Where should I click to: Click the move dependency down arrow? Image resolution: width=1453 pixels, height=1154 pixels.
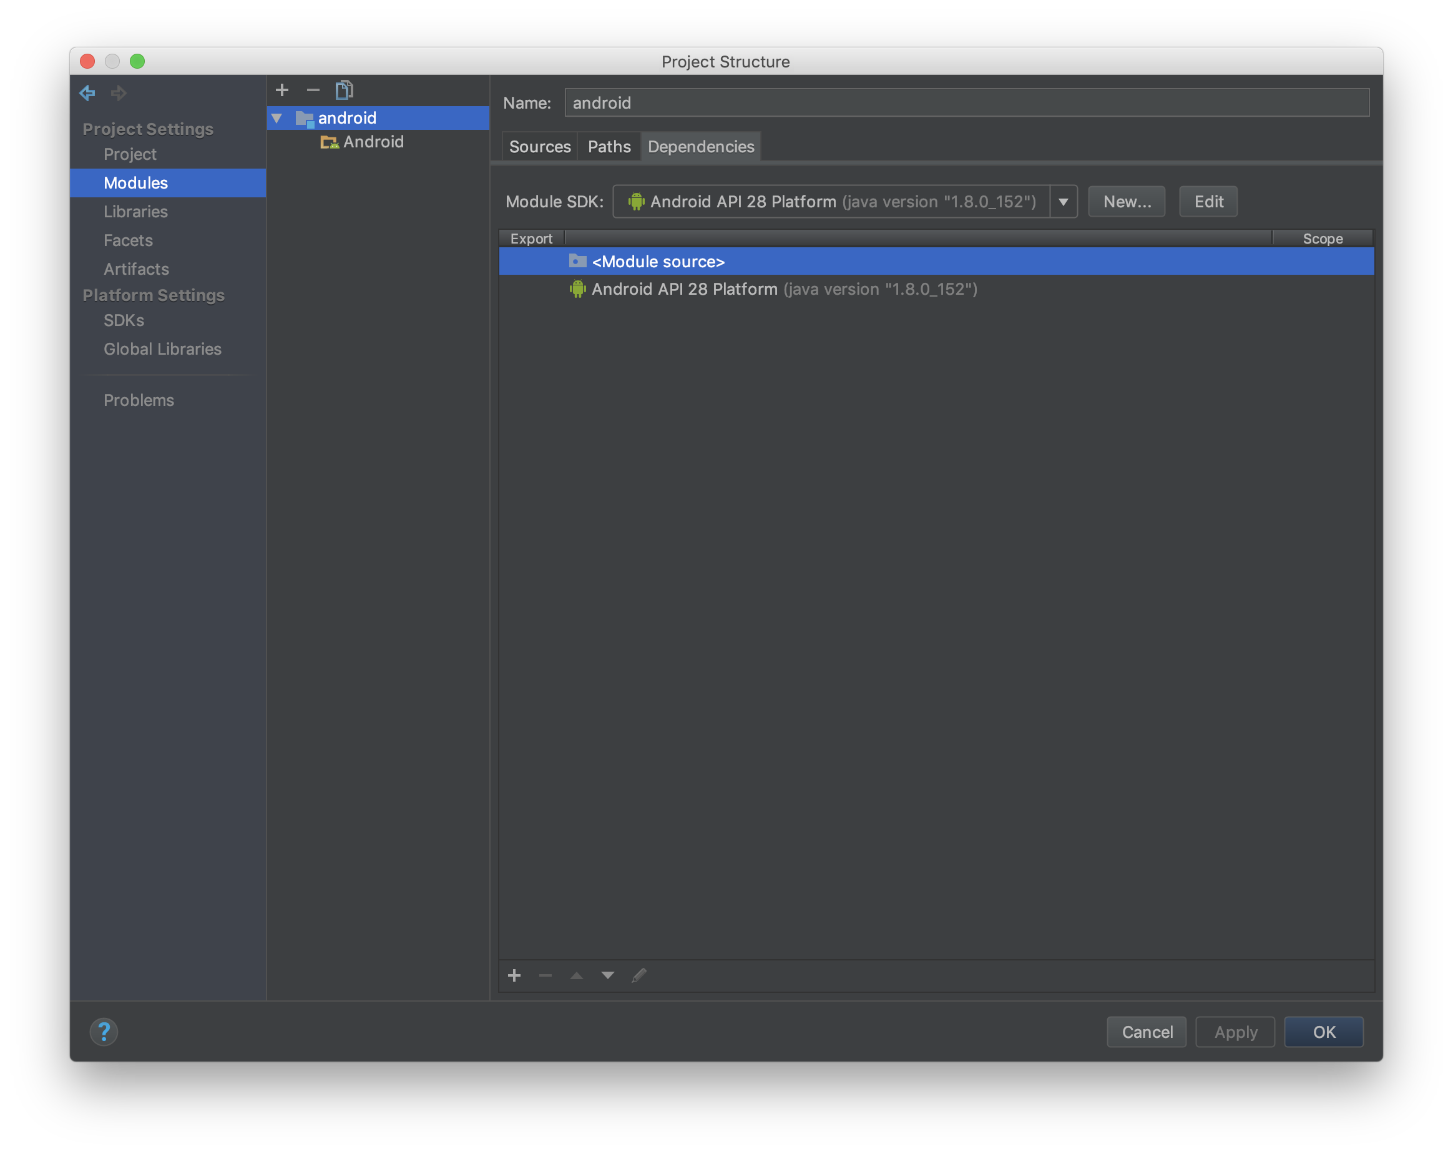607,975
